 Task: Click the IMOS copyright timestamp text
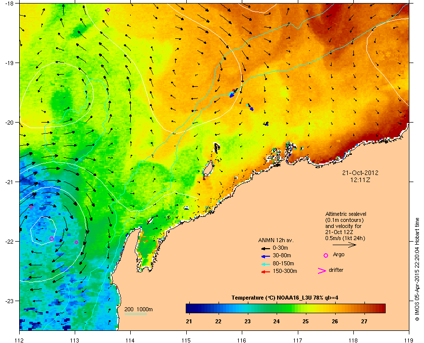(x=417, y=269)
